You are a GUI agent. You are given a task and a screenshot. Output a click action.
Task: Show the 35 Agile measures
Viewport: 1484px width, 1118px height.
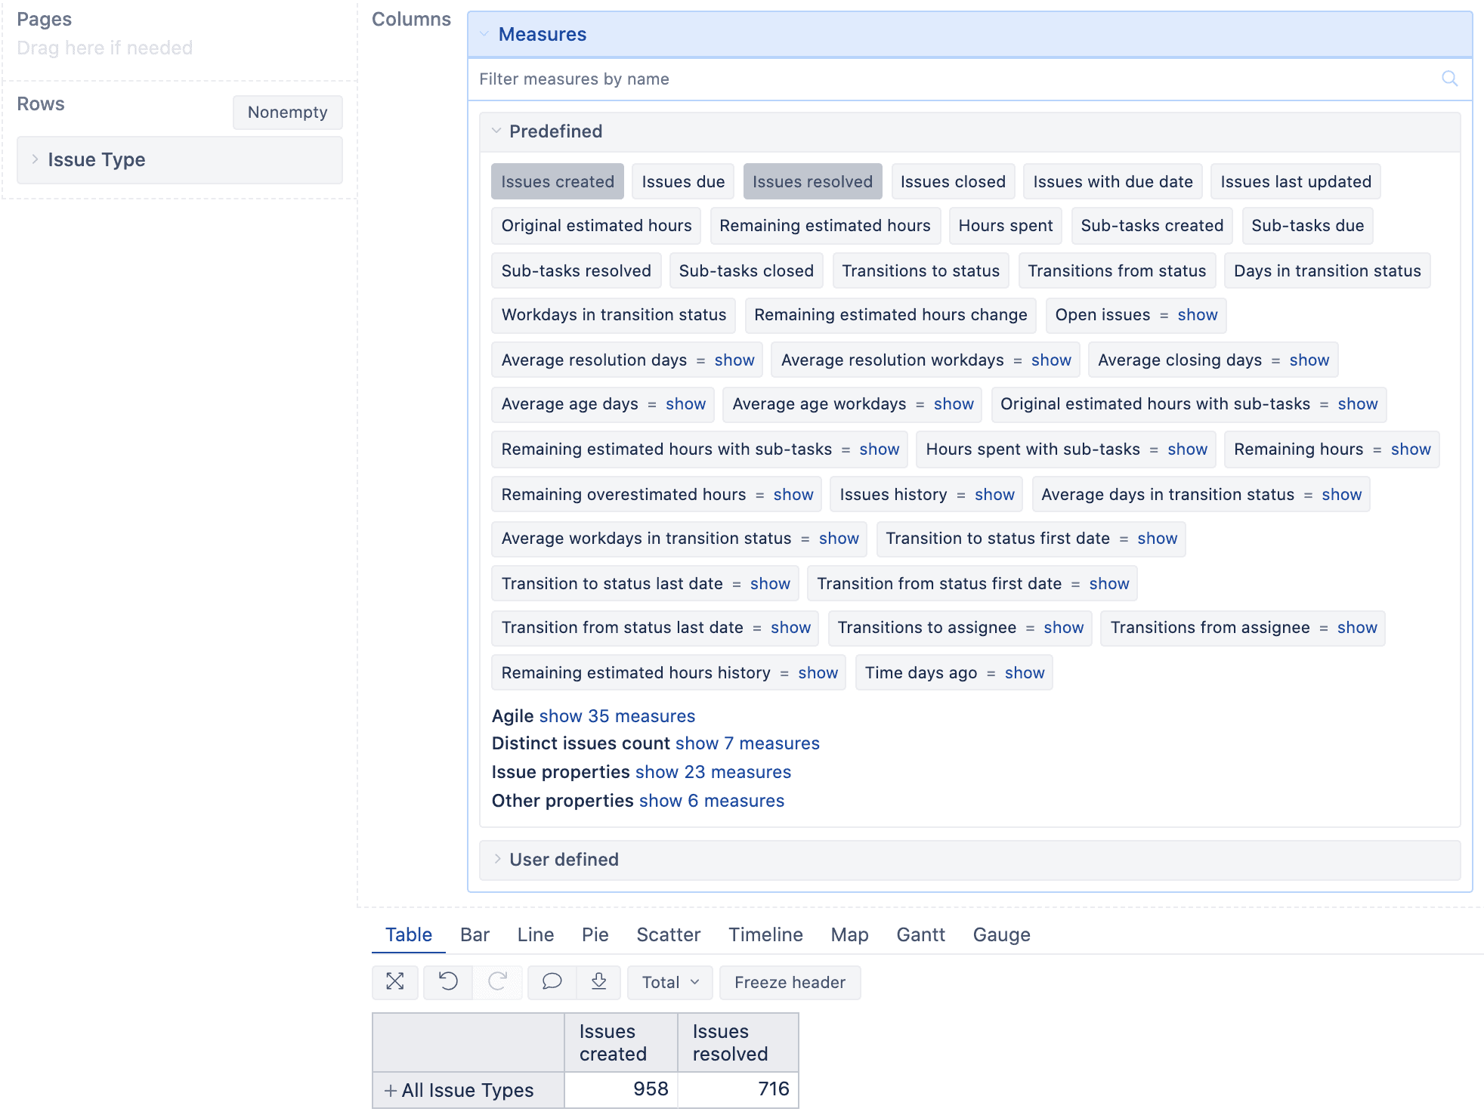(x=617, y=715)
